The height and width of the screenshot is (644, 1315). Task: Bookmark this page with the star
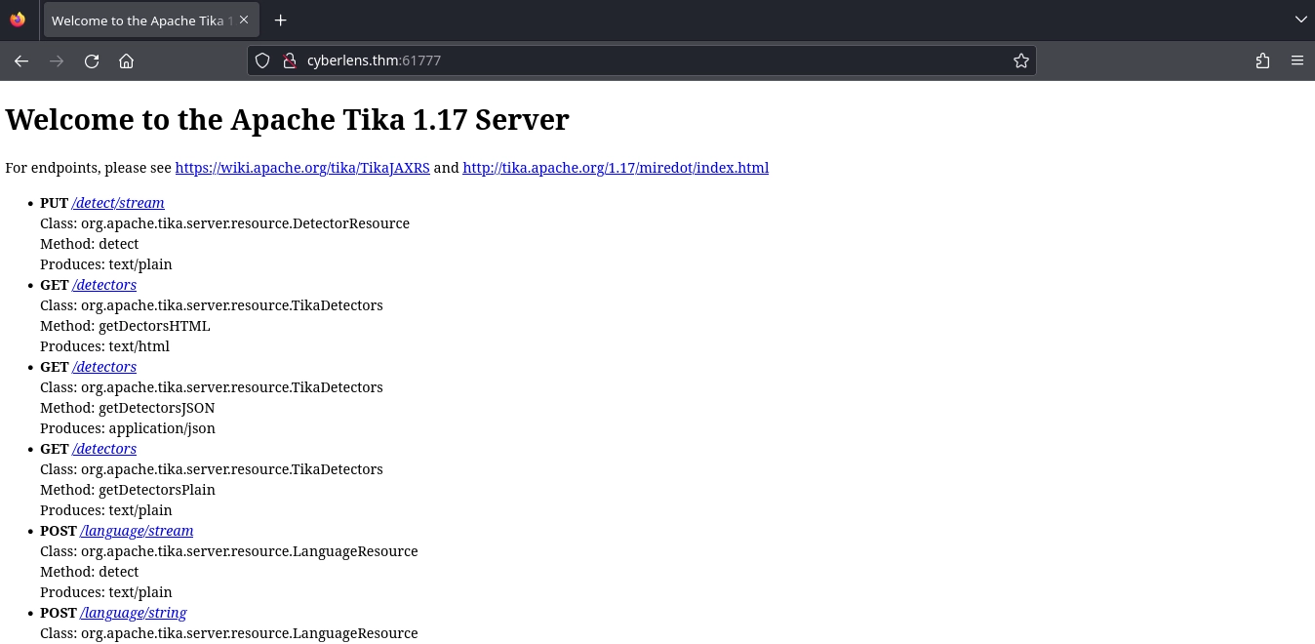point(1020,60)
